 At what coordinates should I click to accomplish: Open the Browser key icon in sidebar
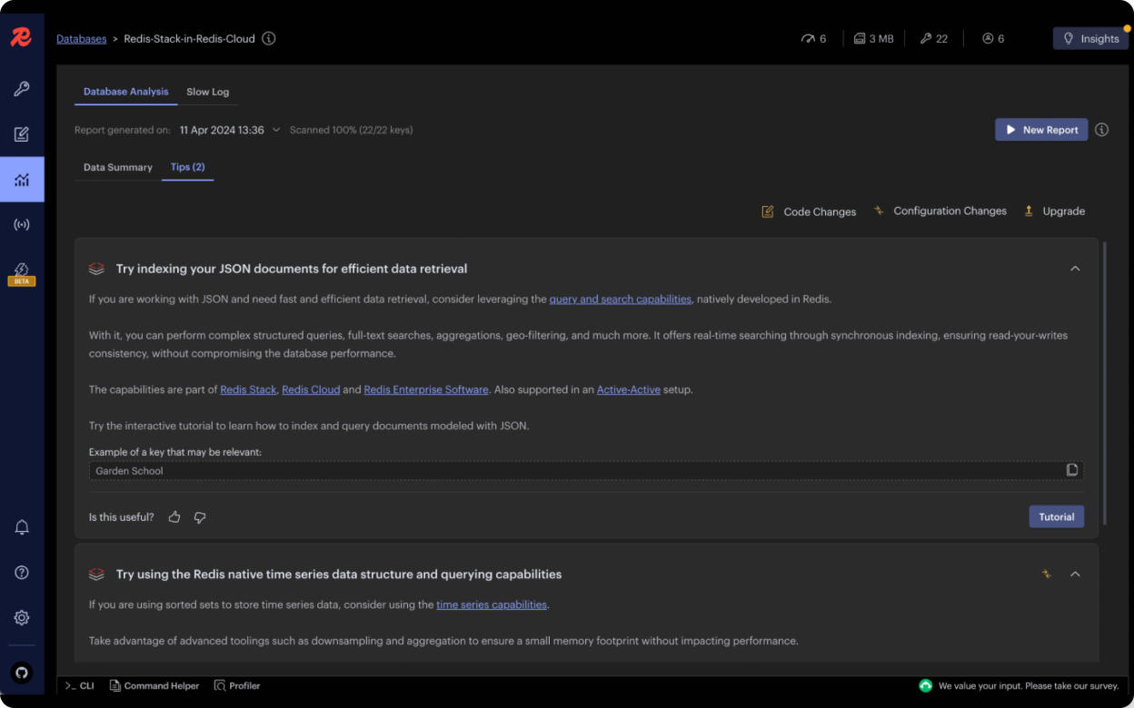(x=22, y=89)
